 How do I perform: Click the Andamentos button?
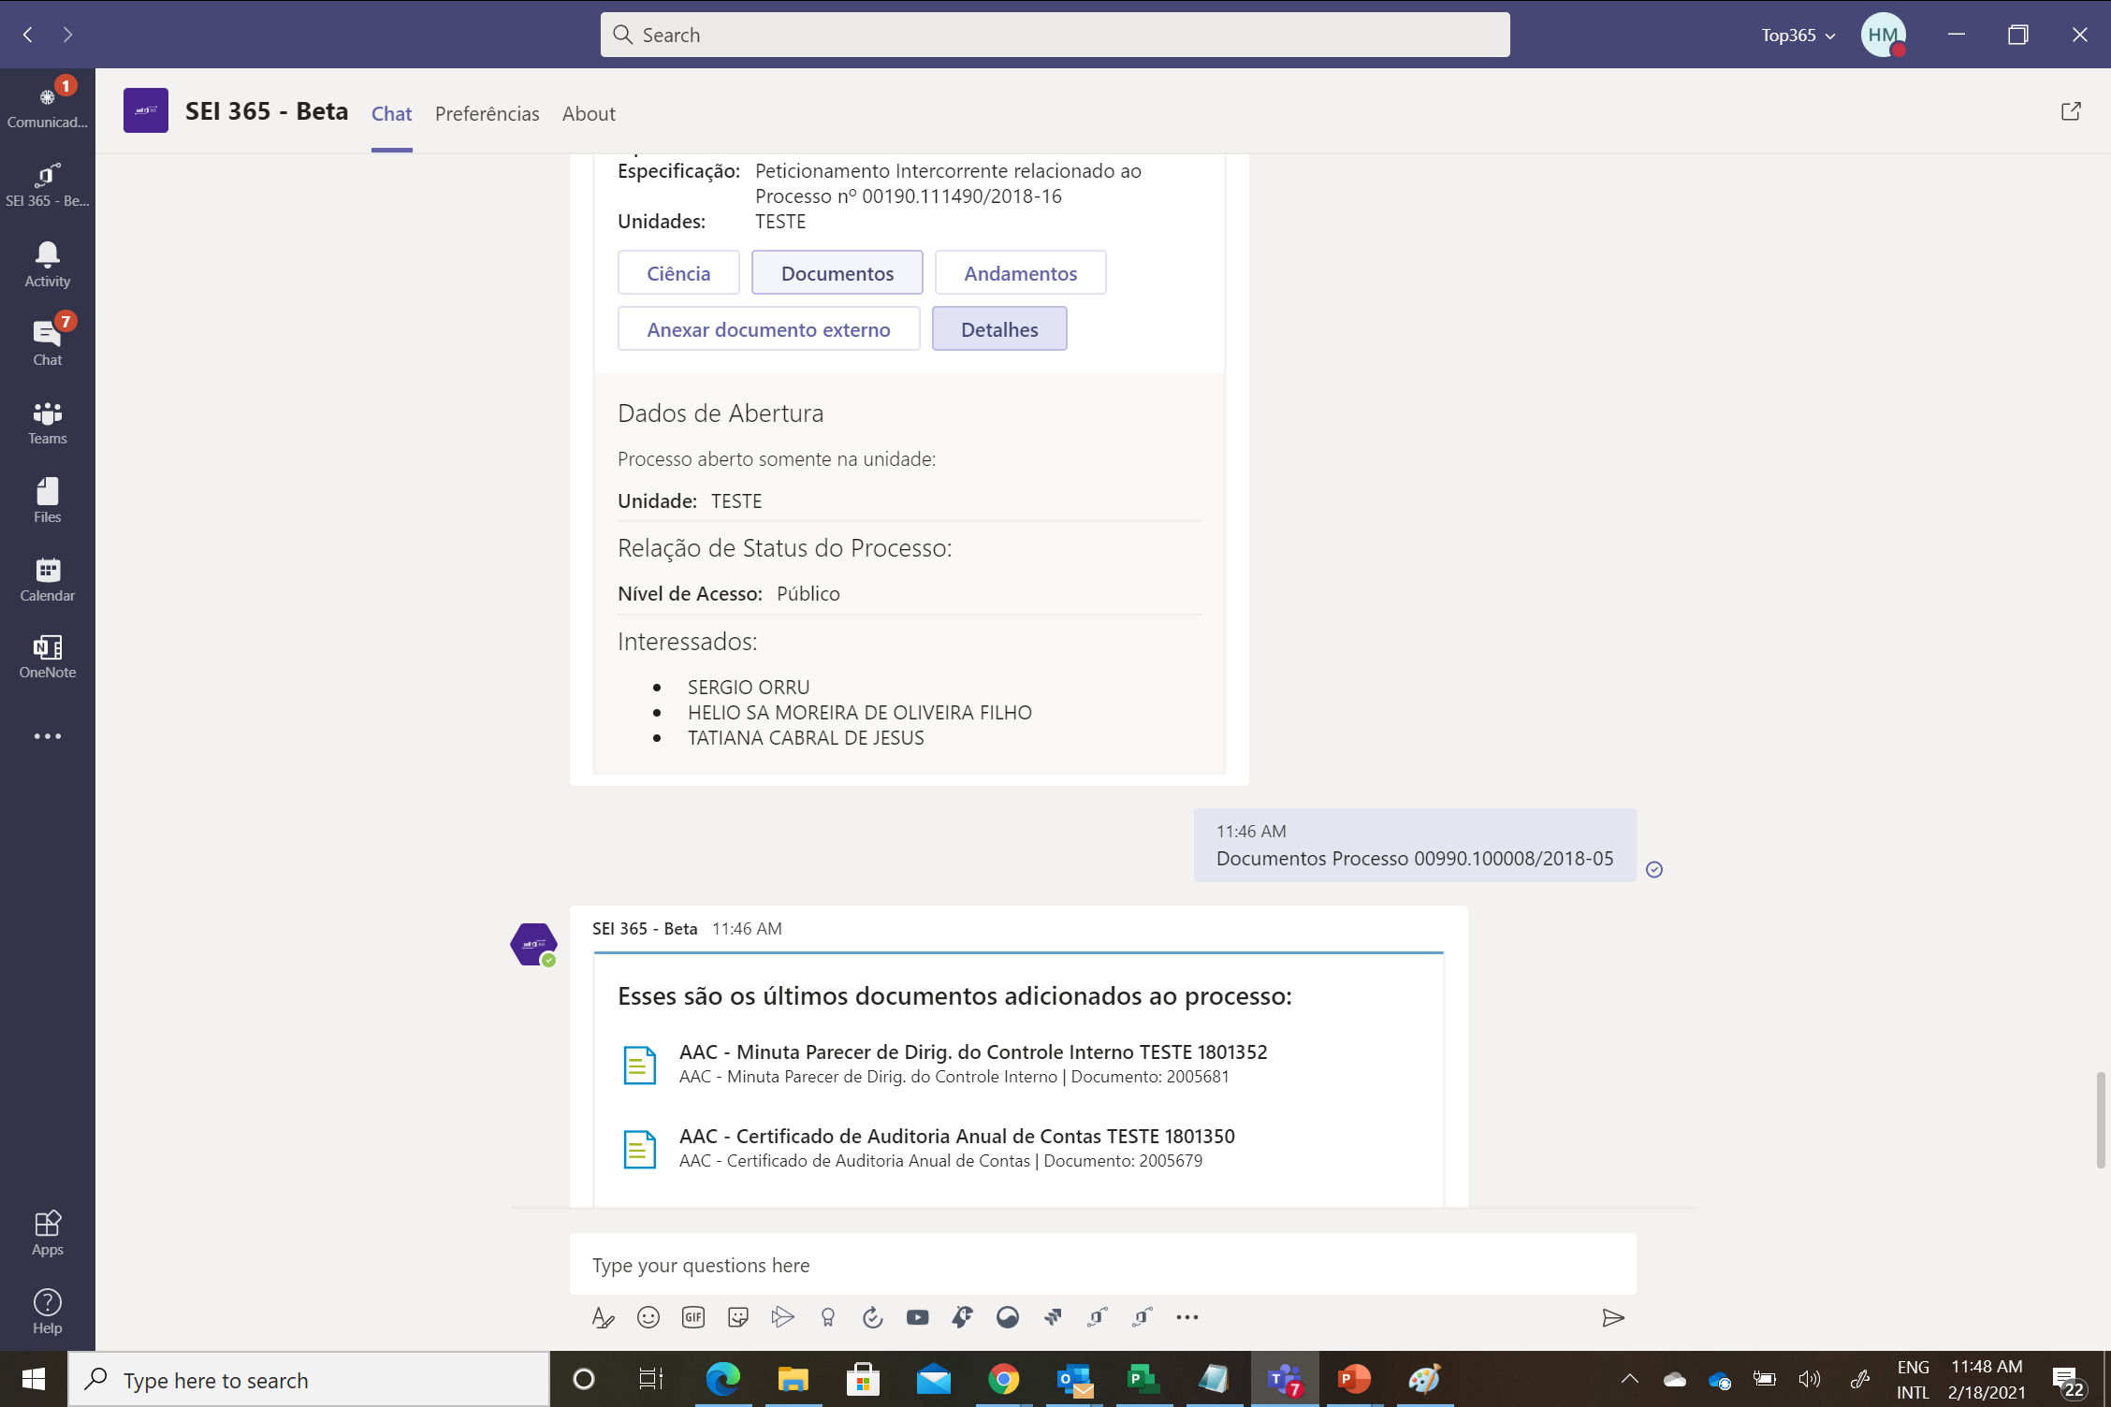pyautogui.click(x=1019, y=273)
